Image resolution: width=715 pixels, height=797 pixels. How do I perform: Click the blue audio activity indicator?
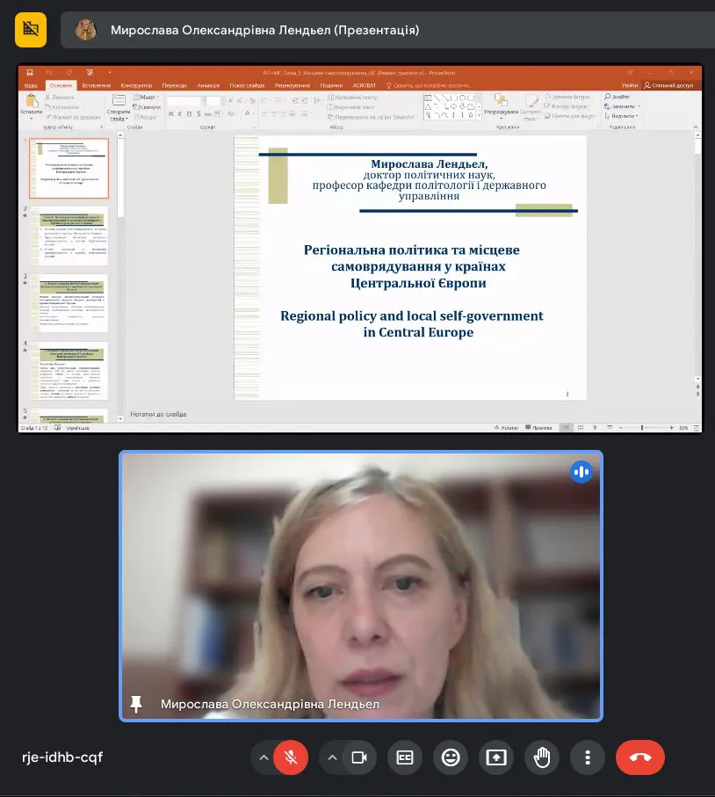[581, 472]
